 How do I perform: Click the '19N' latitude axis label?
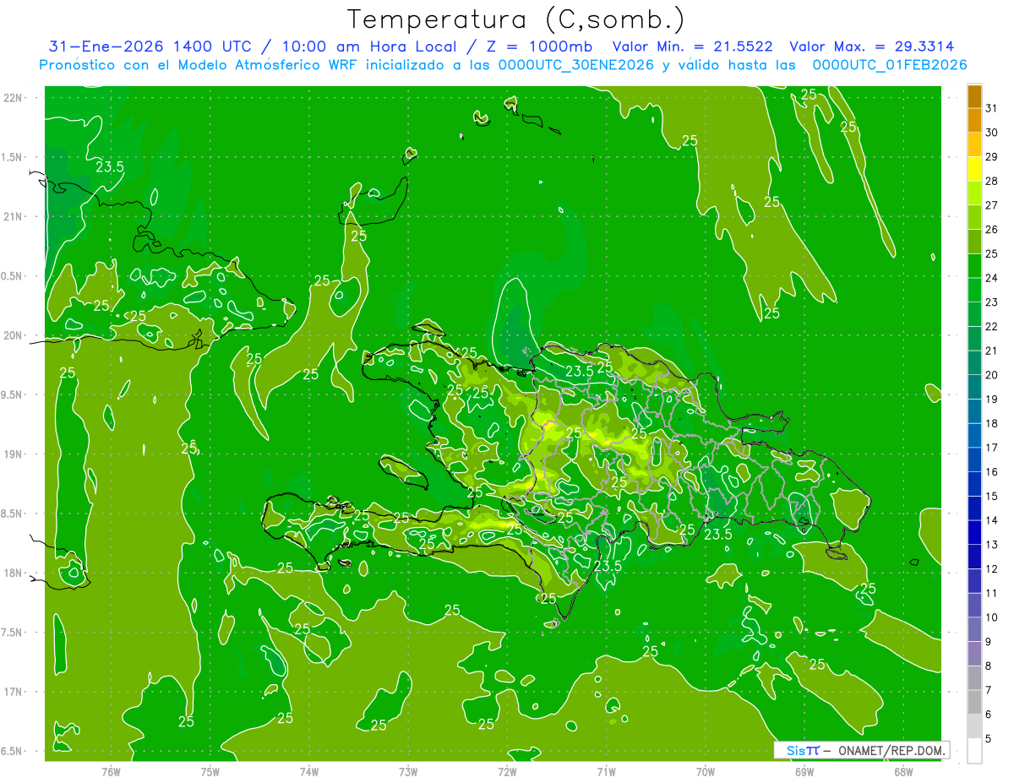pyautogui.click(x=13, y=454)
